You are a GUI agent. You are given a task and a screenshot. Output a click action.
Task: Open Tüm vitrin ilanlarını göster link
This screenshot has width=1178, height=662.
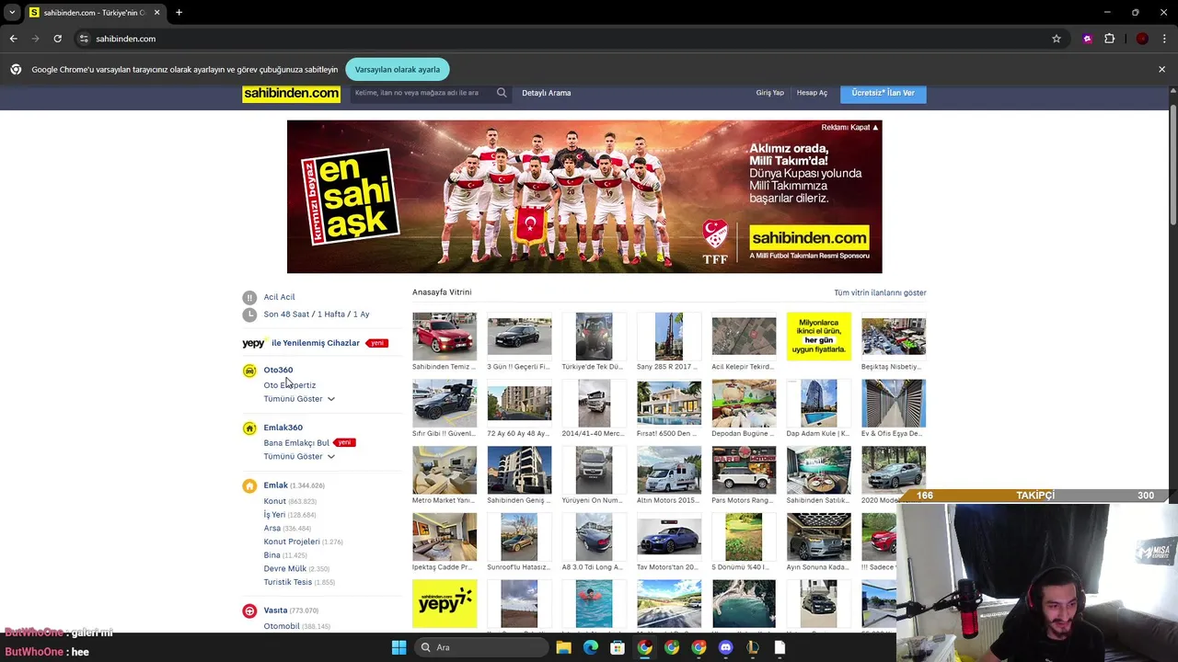(x=880, y=292)
